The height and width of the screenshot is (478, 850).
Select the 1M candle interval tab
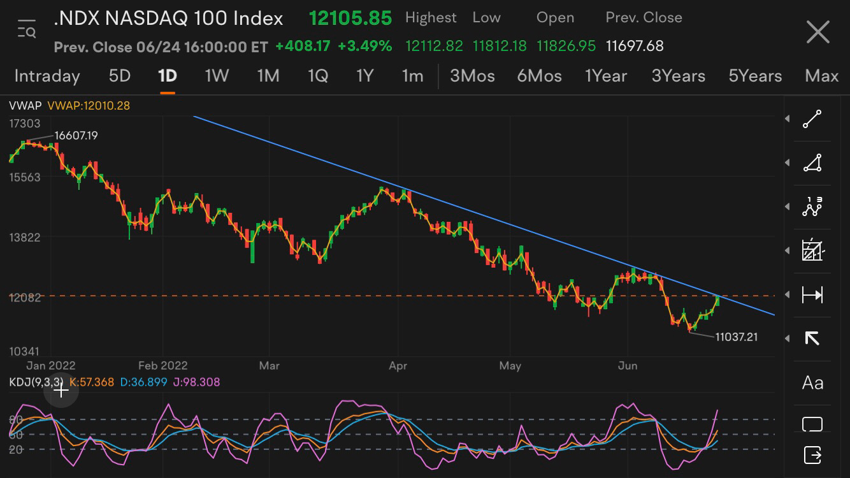click(268, 76)
